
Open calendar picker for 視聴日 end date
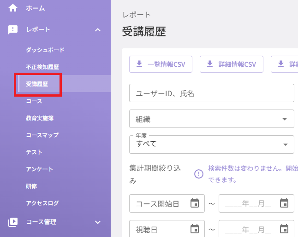tap(284, 229)
